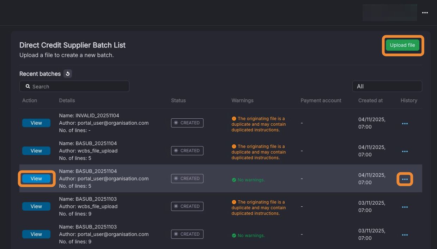Click green check icon on BASUB_20251104 portal_user row
The width and height of the screenshot is (437, 249).
tap(234, 180)
